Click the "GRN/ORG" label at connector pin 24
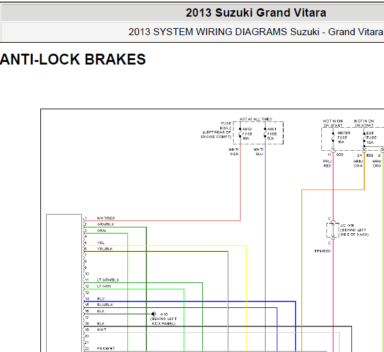The image size is (384, 352). tap(358, 164)
